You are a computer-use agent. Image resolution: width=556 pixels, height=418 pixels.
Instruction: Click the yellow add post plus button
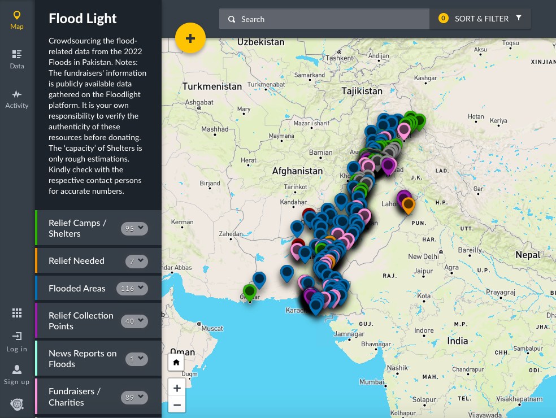190,38
